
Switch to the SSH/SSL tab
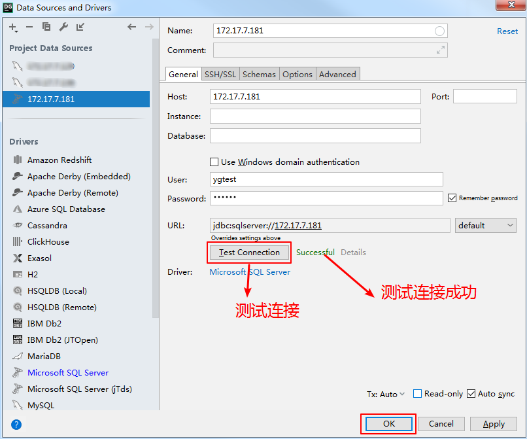pos(220,74)
